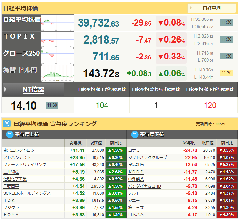Click the X icon next to 寄与度上位
The image size is (239, 220).
10,135
